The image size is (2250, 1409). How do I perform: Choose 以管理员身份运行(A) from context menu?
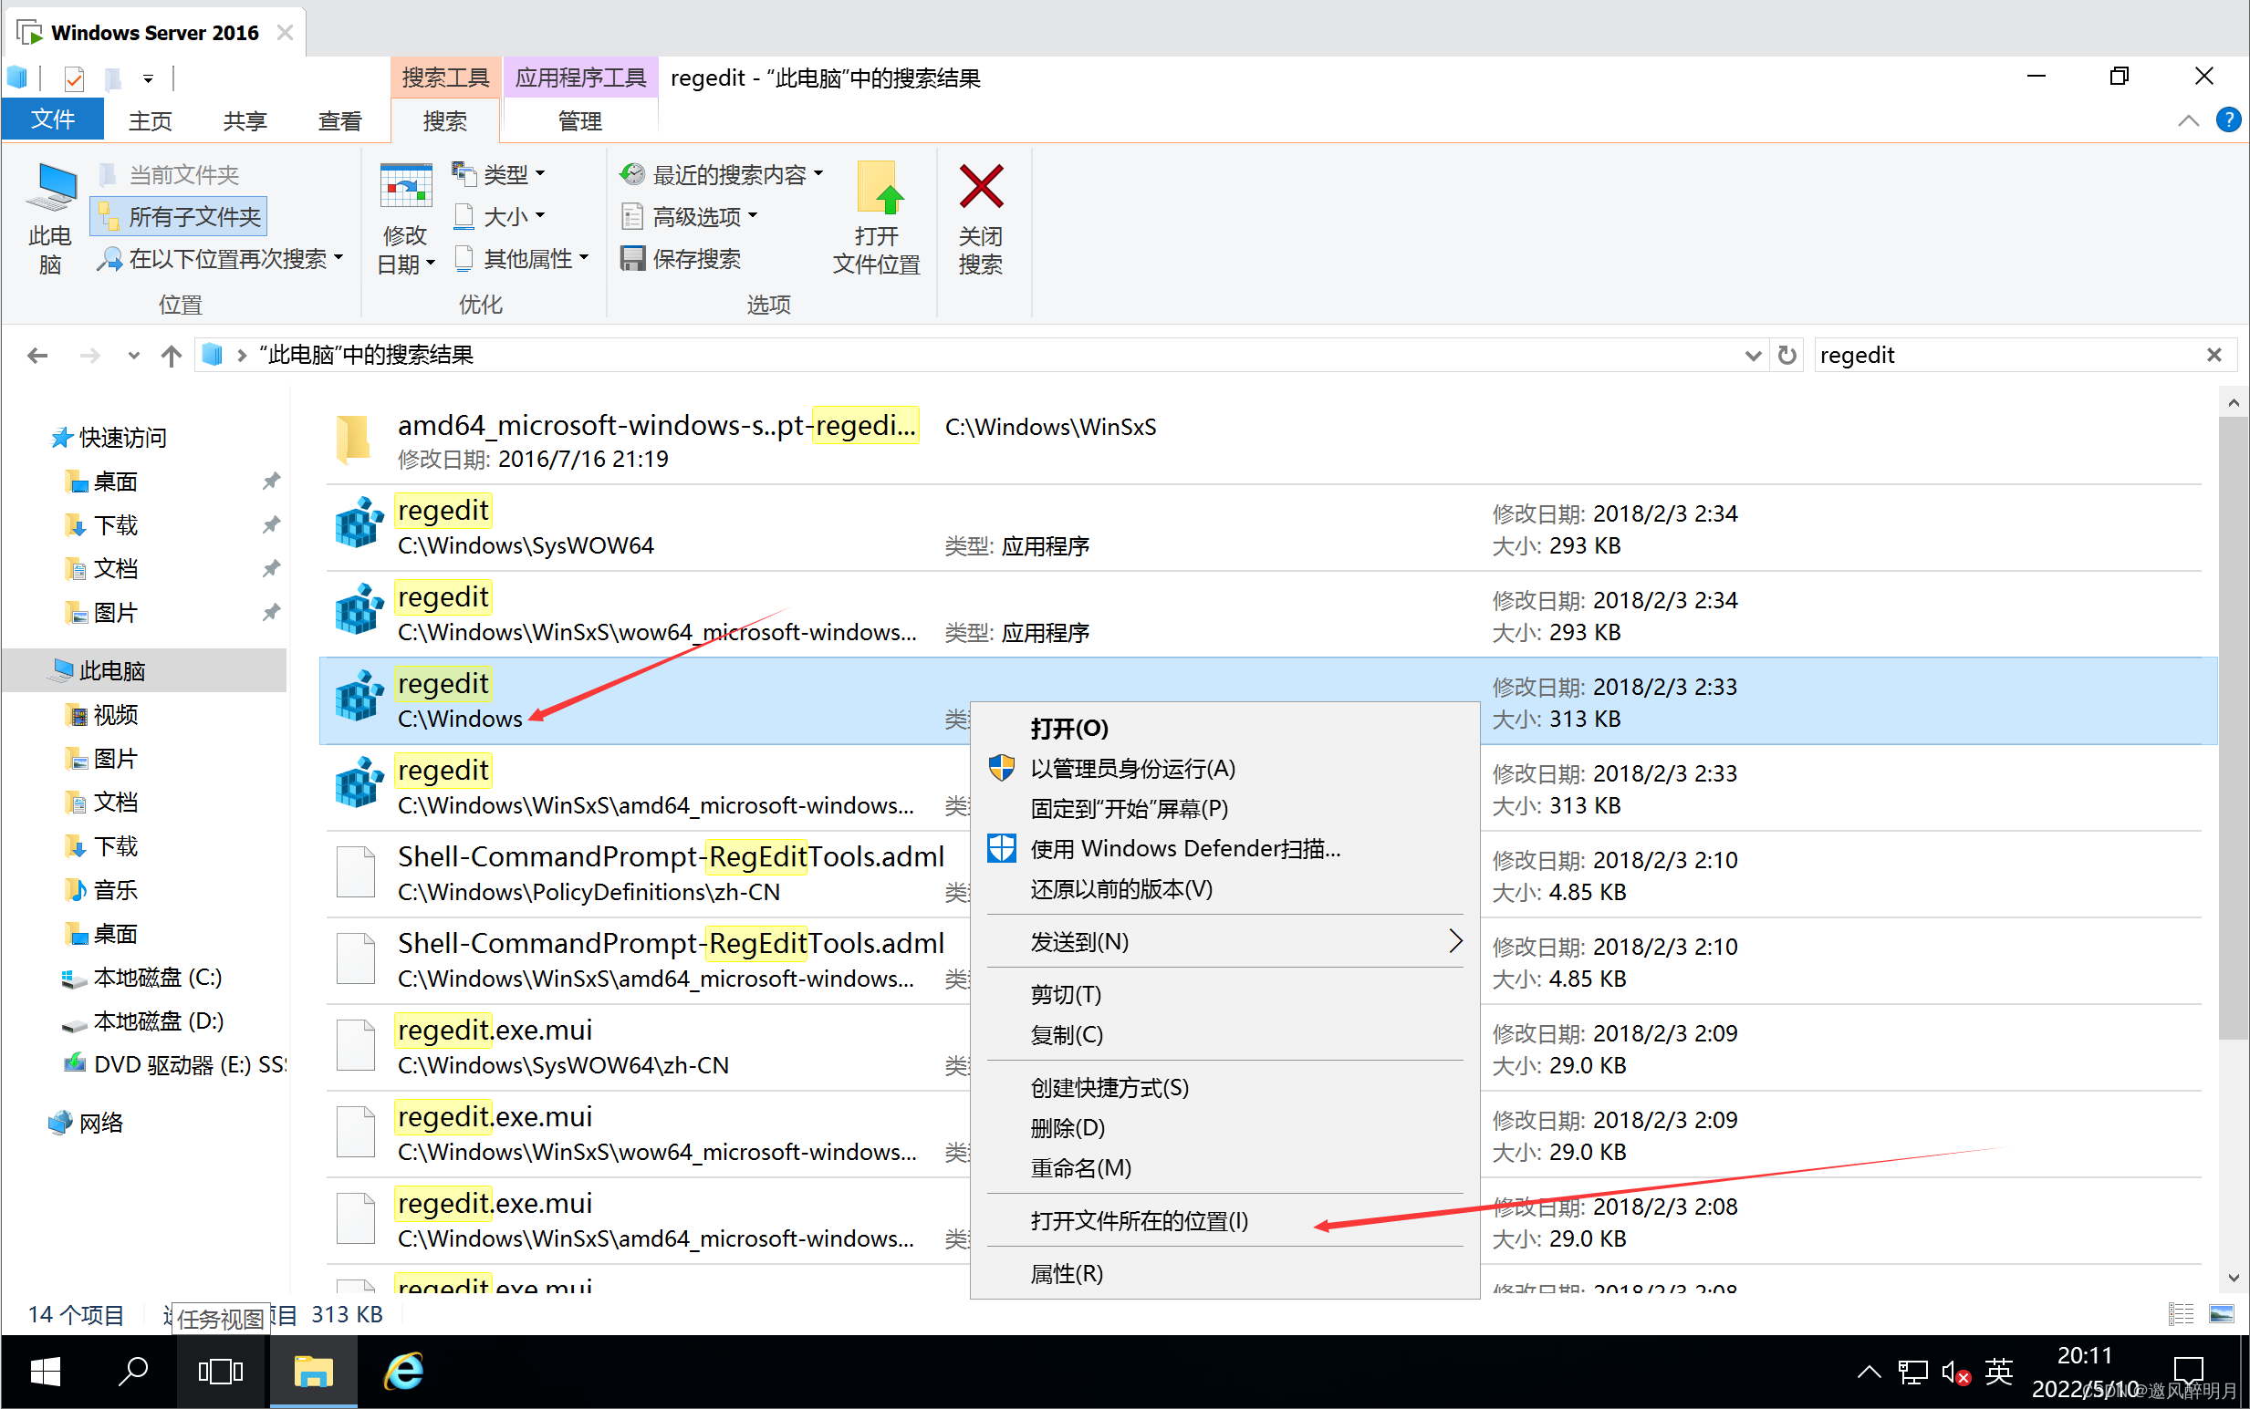pyautogui.click(x=1224, y=769)
